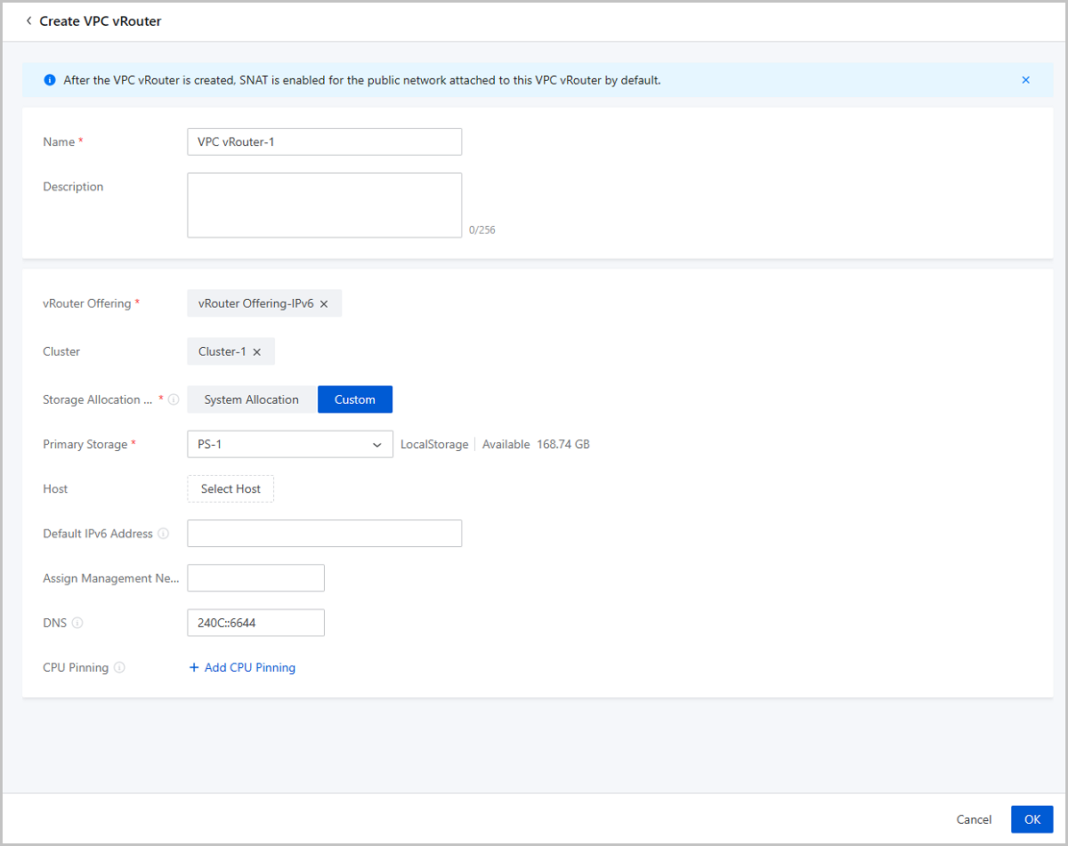
Task: Dismiss the SNAT info banner
Action: click(1025, 80)
